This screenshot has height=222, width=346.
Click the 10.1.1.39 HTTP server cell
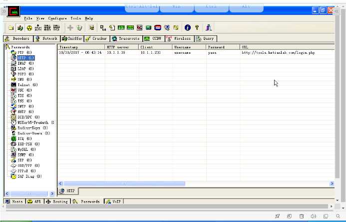116,53
